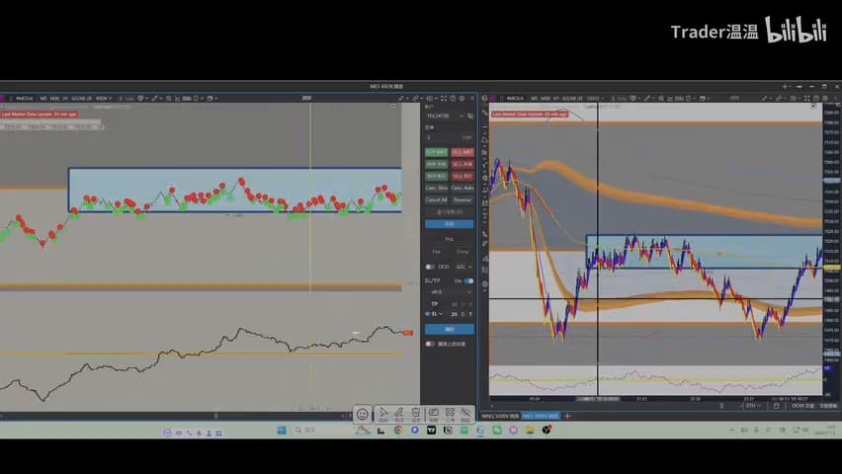Click the BUY BID button
842x474 pixels.
[x=436, y=176]
